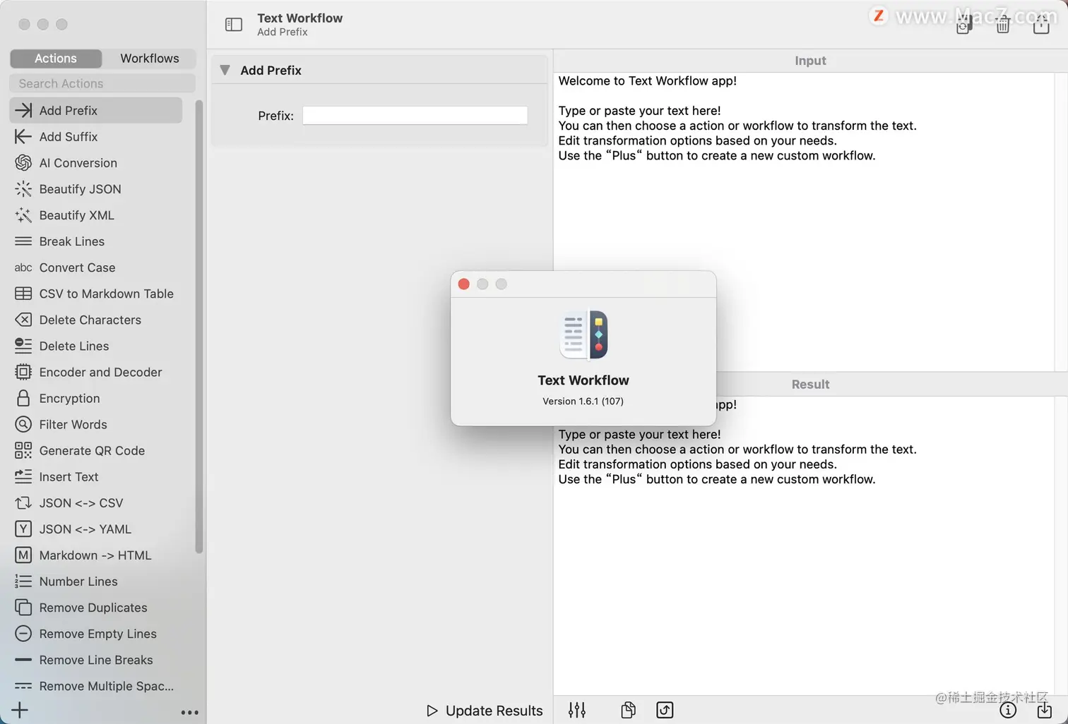1068x724 pixels.
Task: Copy the result with the documents icon
Action: [628, 710]
